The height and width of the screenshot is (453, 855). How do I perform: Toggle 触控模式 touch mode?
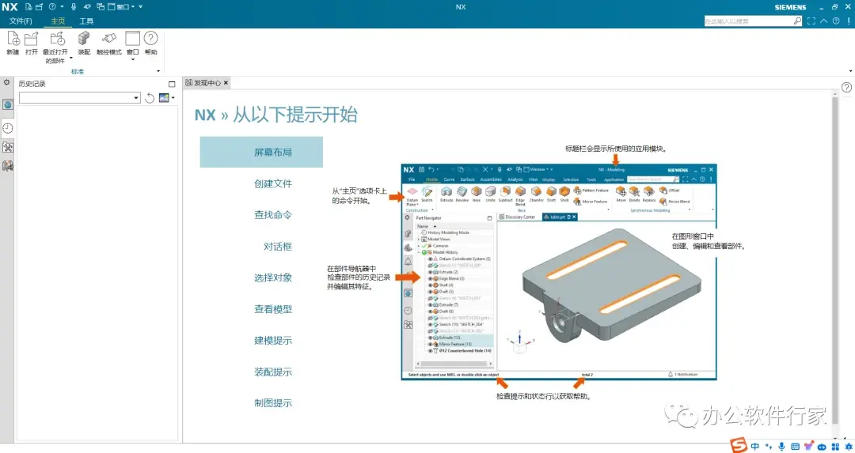pyautogui.click(x=109, y=43)
